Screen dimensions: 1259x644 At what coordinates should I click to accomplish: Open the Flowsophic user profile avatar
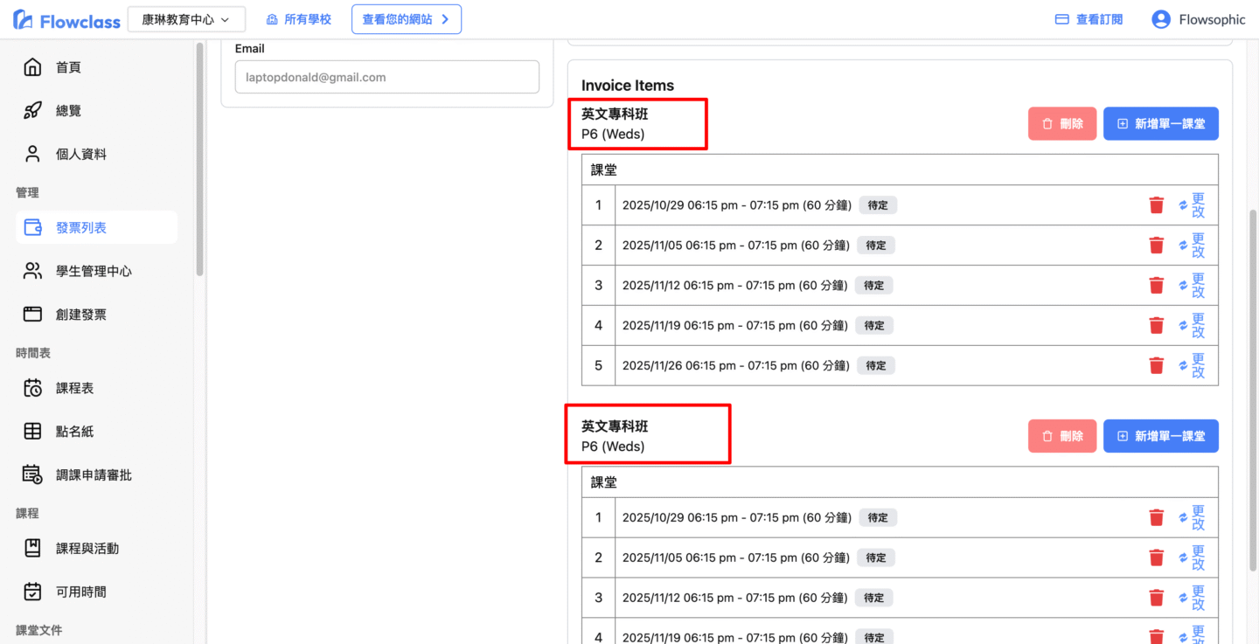tap(1161, 19)
